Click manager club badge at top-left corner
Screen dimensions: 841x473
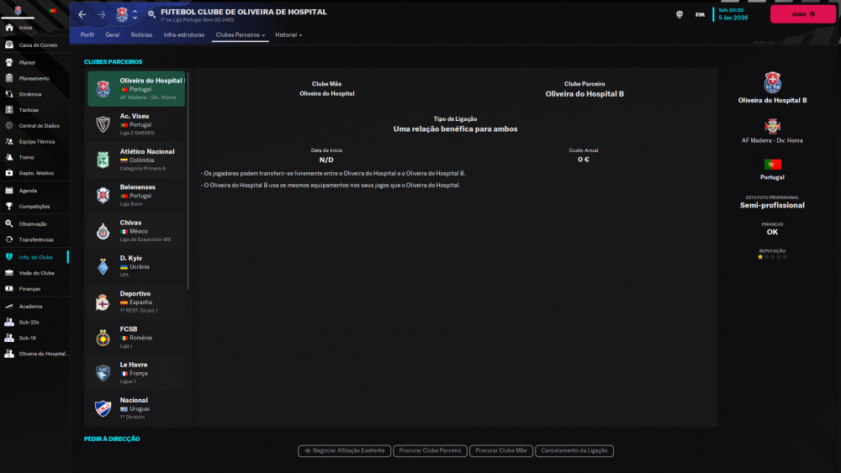click(x=18, y=10)
